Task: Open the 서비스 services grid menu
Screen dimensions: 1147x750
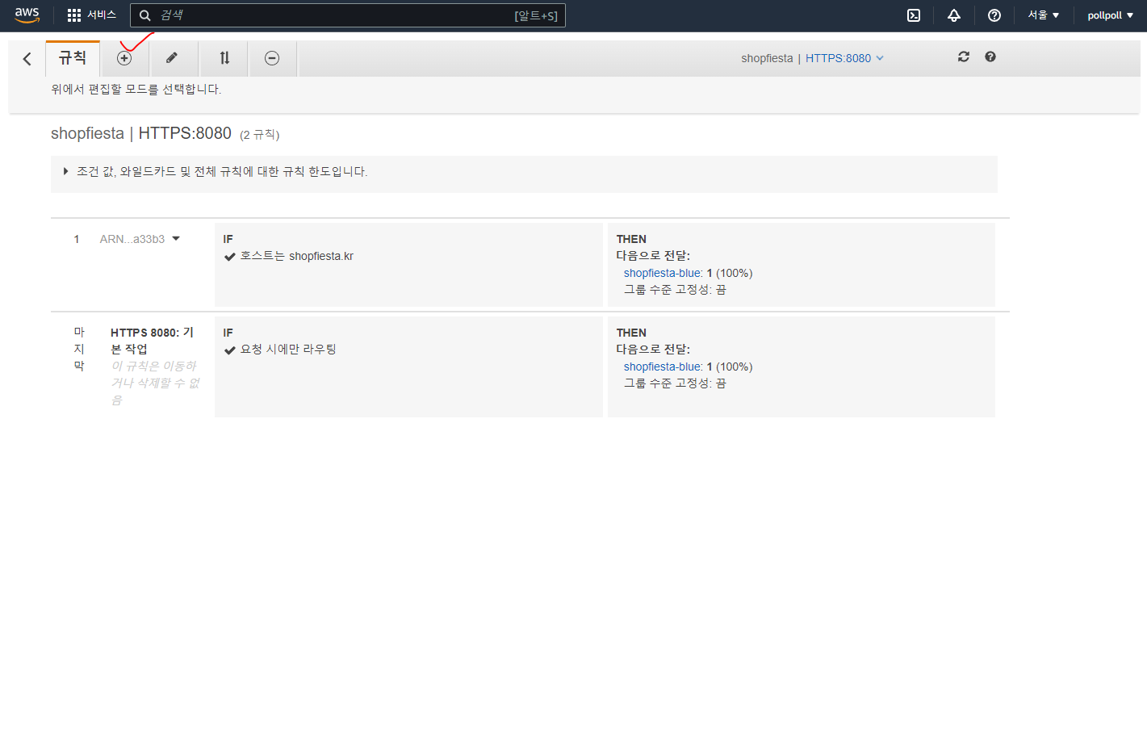Action: click(91, 15)
